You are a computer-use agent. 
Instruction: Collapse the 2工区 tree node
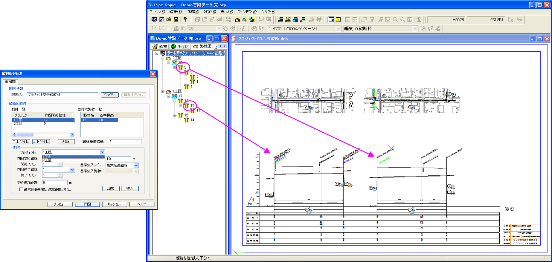pyautogui.click(x=163, y=58)
